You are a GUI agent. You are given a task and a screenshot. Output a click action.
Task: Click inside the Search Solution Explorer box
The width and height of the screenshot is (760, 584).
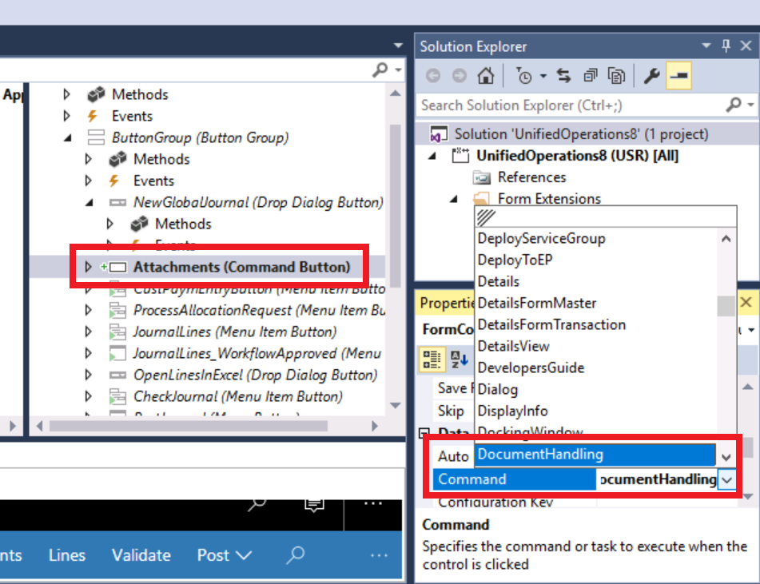[559, 105]
